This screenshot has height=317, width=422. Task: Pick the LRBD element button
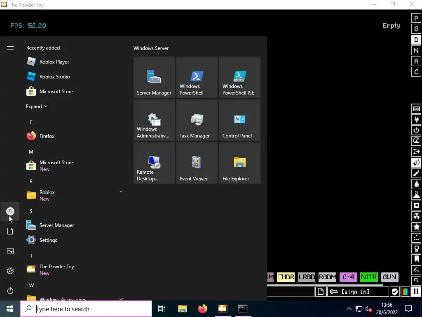[307, 277]
